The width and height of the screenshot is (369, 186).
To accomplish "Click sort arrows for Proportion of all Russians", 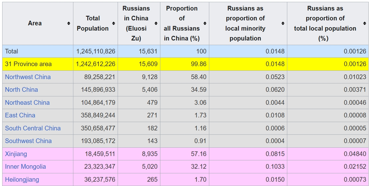I will pyautogui.click(x=205, y=23).
